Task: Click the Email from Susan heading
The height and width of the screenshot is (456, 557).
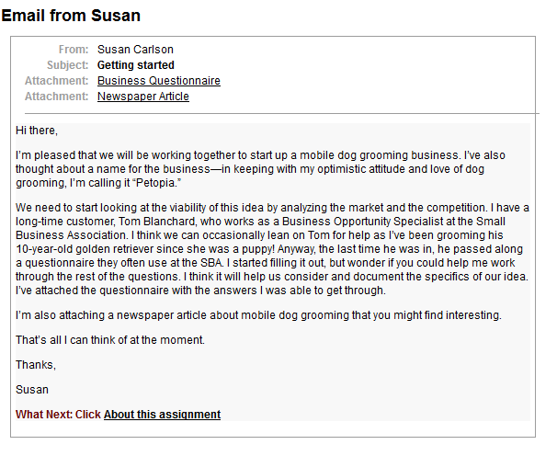Action: 71,16
